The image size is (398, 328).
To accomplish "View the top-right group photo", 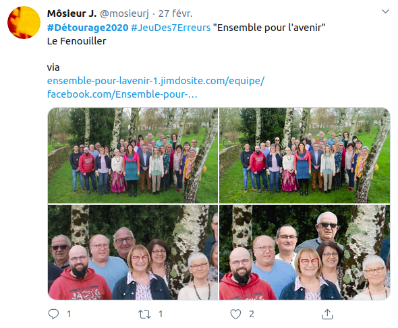I will pyautogui.click(x=305, y=156).
